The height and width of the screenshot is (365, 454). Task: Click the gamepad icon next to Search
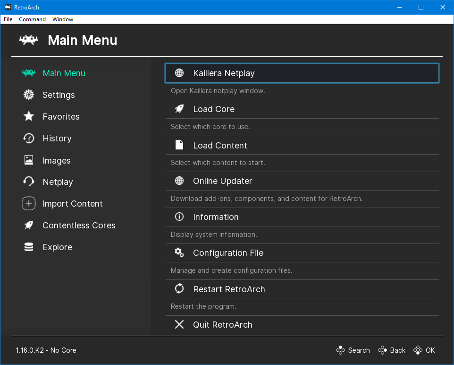[341, 350]
